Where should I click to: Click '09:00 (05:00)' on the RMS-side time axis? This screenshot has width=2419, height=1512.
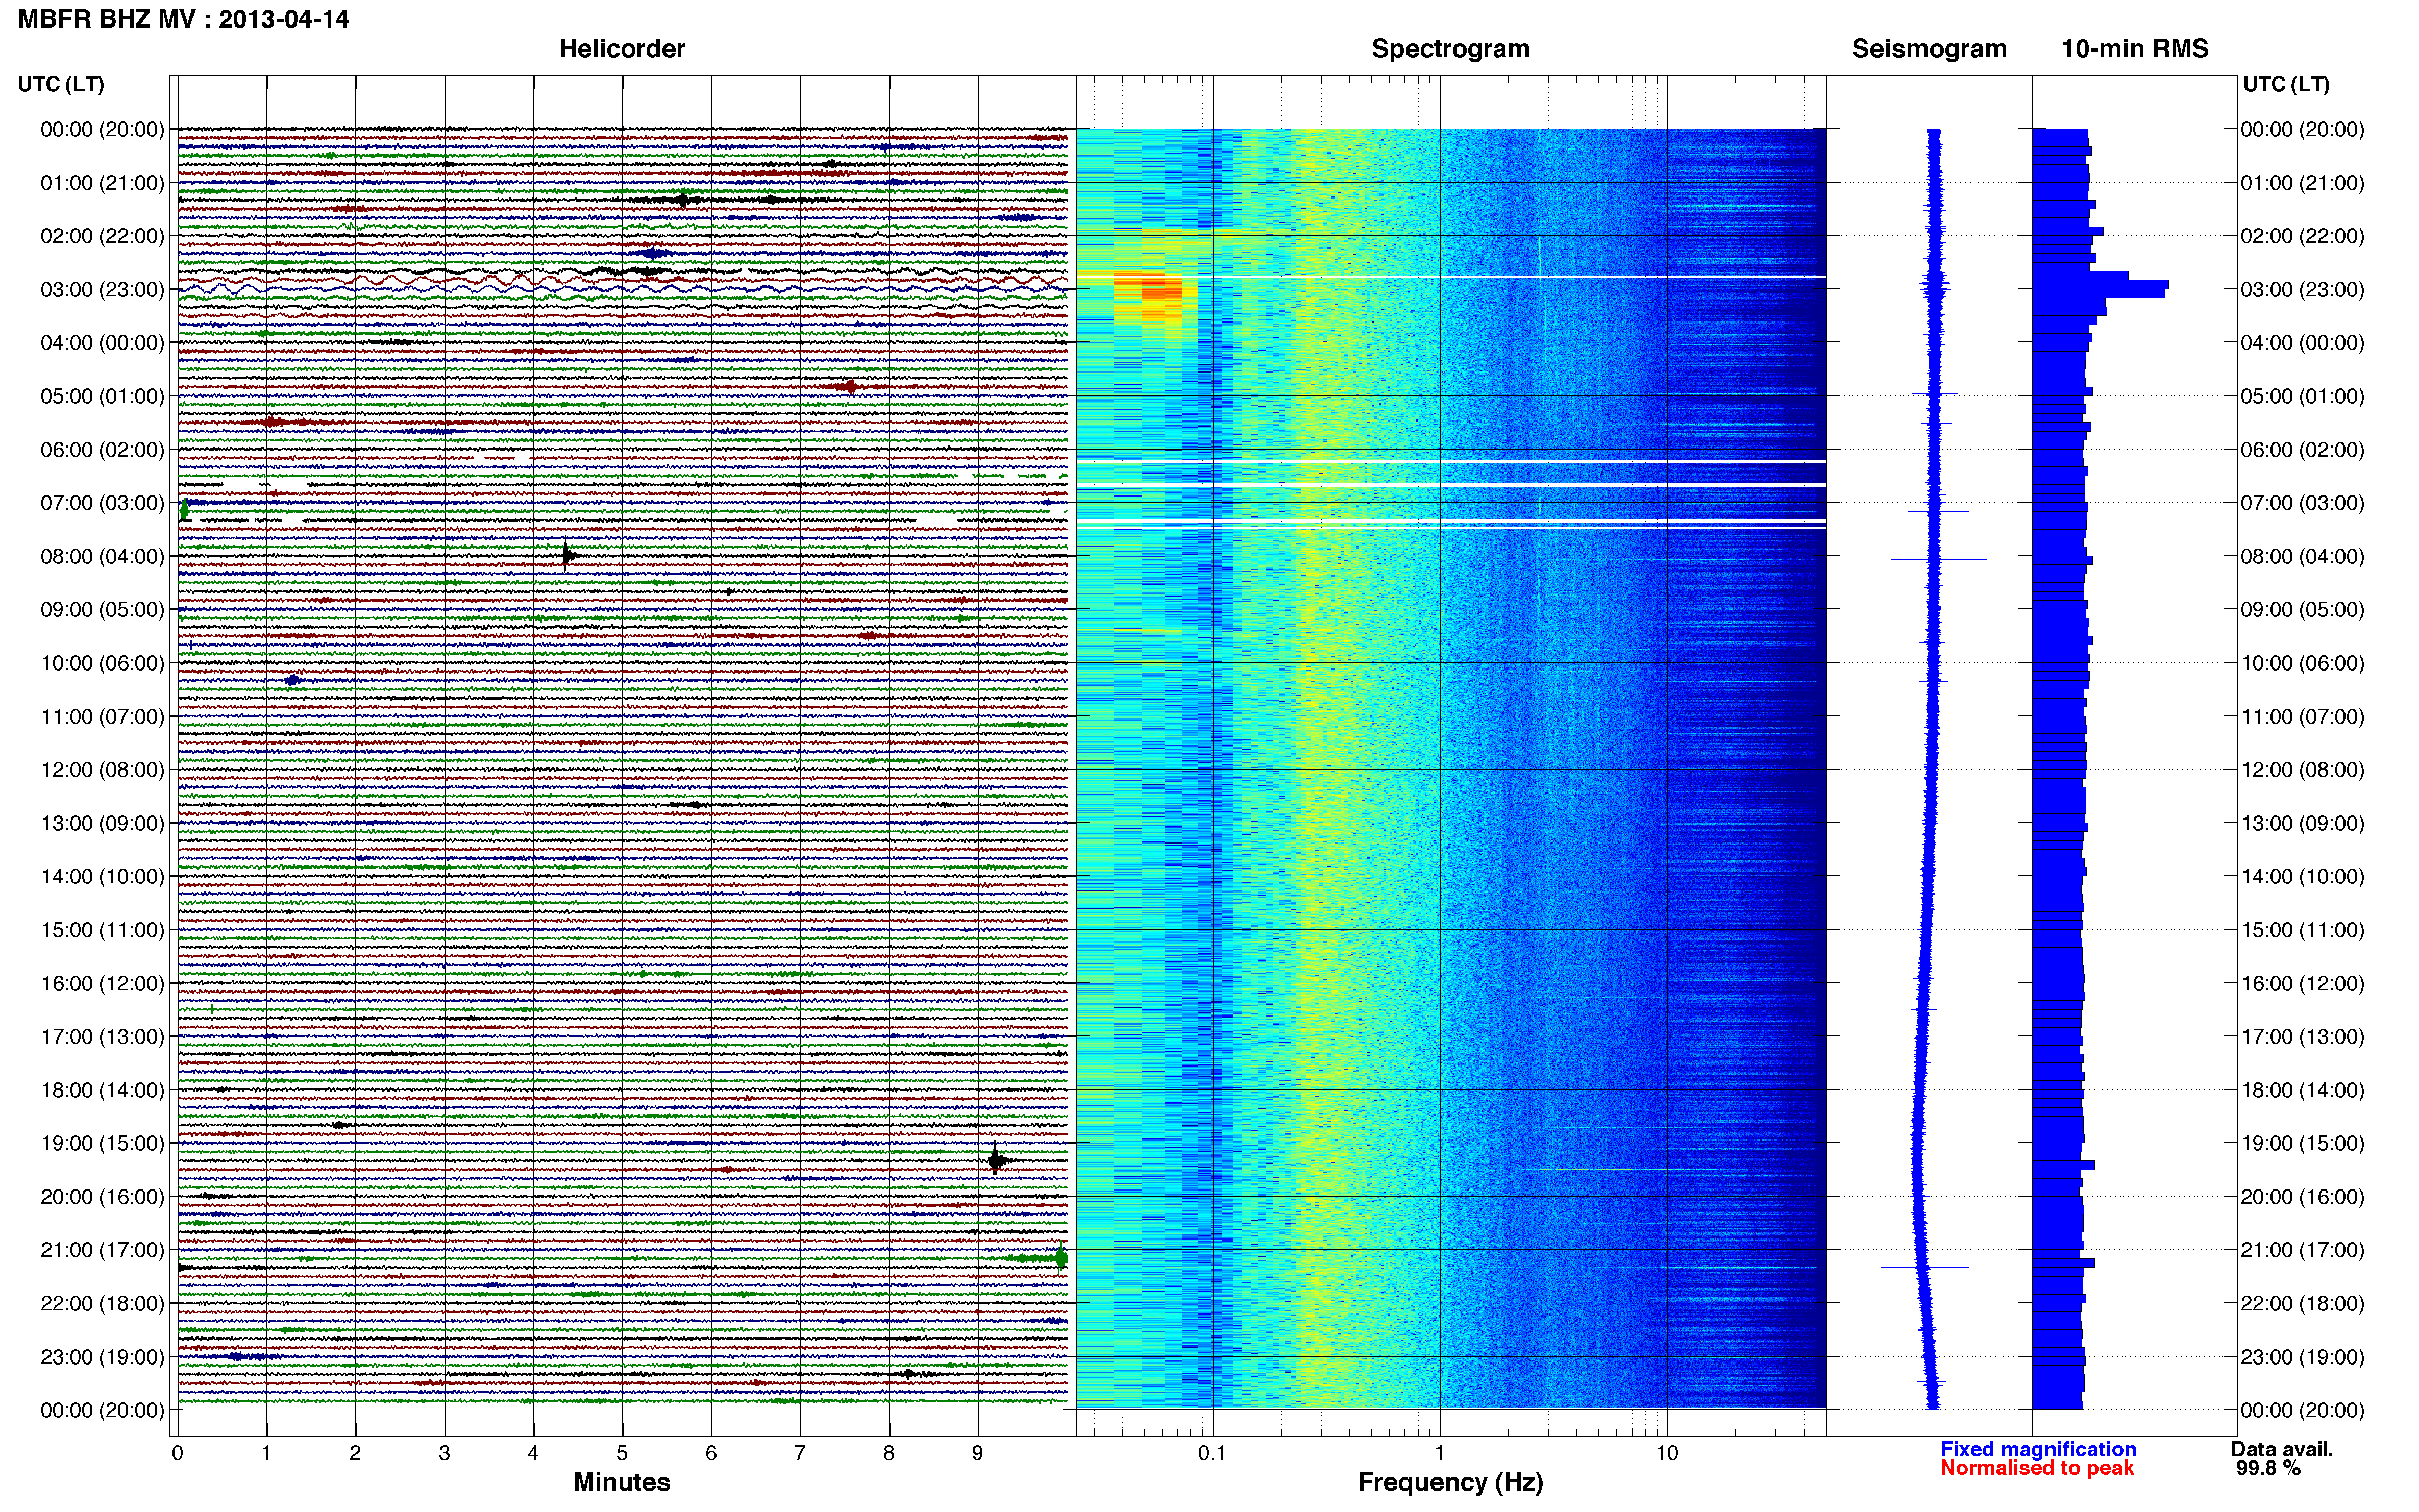click(x=2302, y=610)
